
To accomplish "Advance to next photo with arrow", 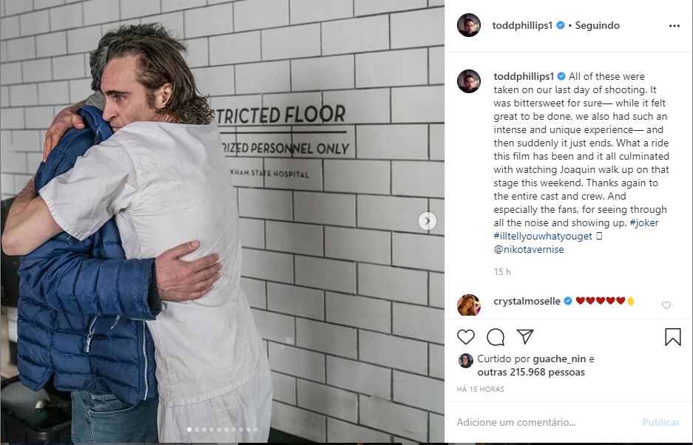I will [x=427, y=221].
